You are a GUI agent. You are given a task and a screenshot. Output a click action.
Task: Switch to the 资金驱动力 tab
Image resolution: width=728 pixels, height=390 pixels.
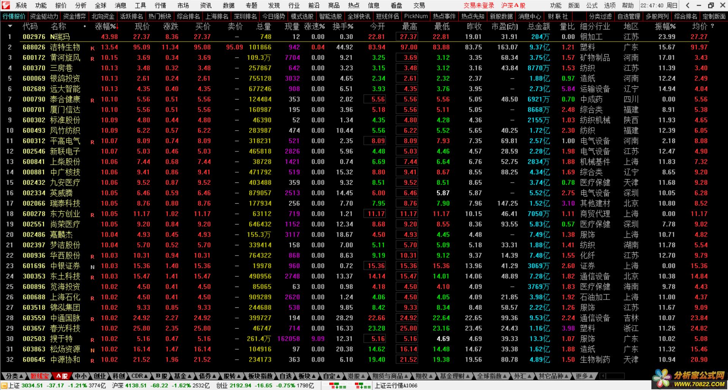pos(44,16)
